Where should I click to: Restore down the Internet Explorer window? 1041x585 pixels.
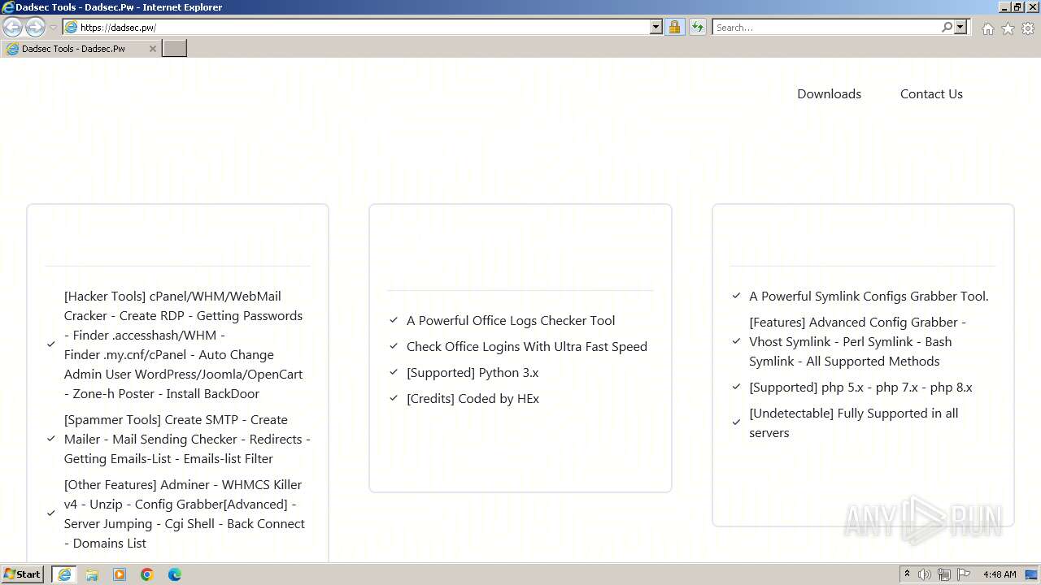pos(1017,7)
